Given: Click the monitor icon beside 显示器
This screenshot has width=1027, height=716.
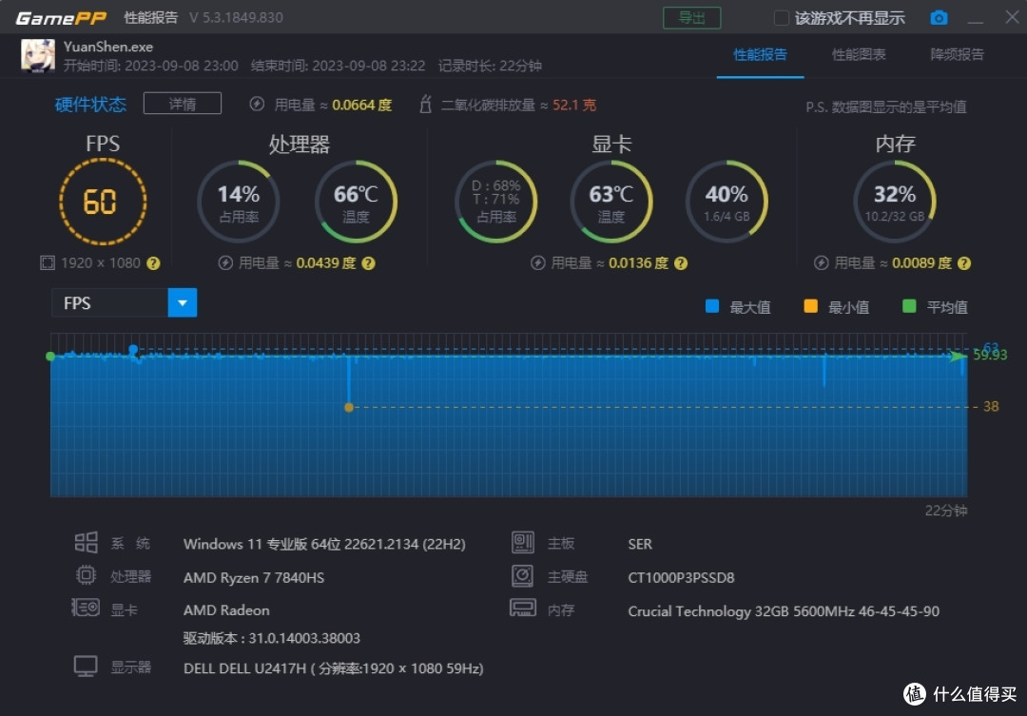Looking at the screenshot, I should [86, 667].
